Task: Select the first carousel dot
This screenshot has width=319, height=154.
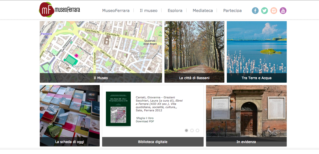Action: click(186, 130)
